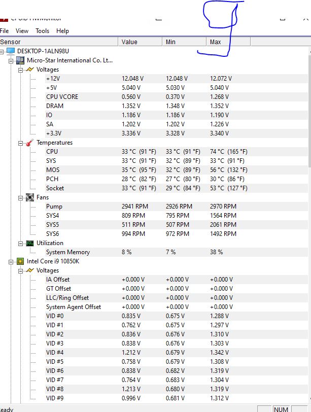Select the PCH temperature row
The height and width of the screenshot is (412, 311).
click(177, 179)
